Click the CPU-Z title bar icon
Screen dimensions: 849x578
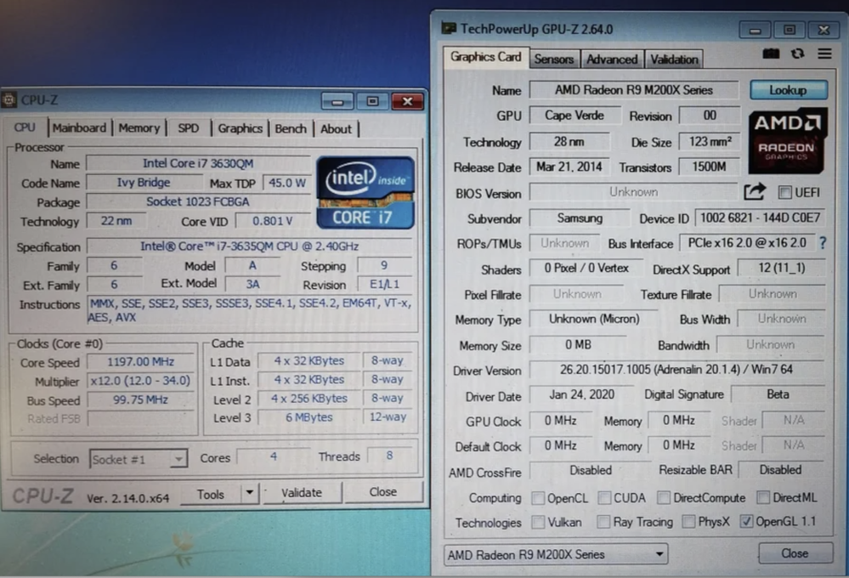[x=8, y=99]
